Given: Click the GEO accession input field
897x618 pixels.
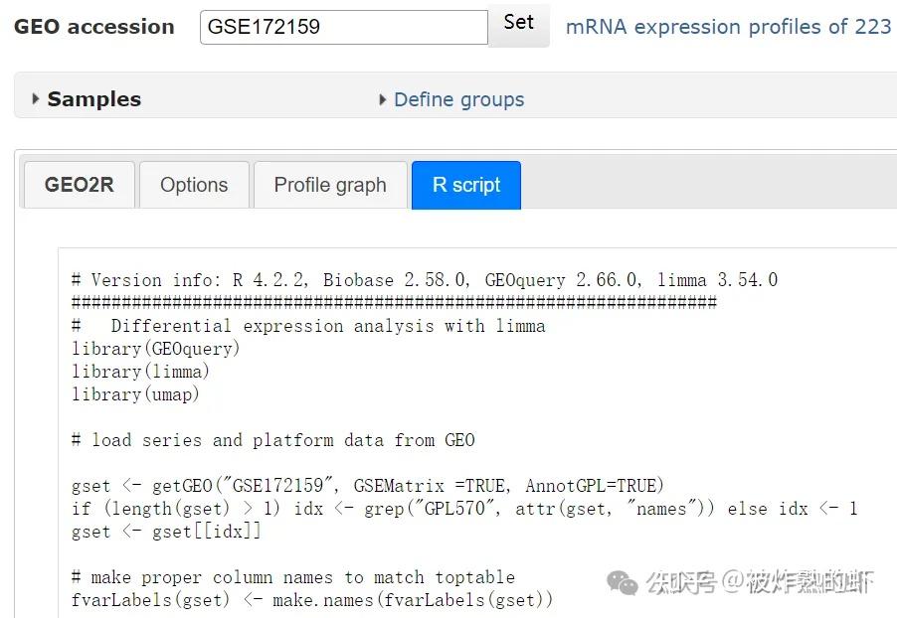Looking at the screenshot, I should coord(342,25).
